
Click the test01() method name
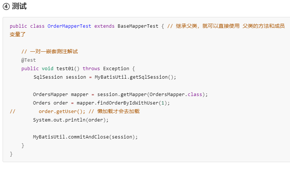coord(68,69)
